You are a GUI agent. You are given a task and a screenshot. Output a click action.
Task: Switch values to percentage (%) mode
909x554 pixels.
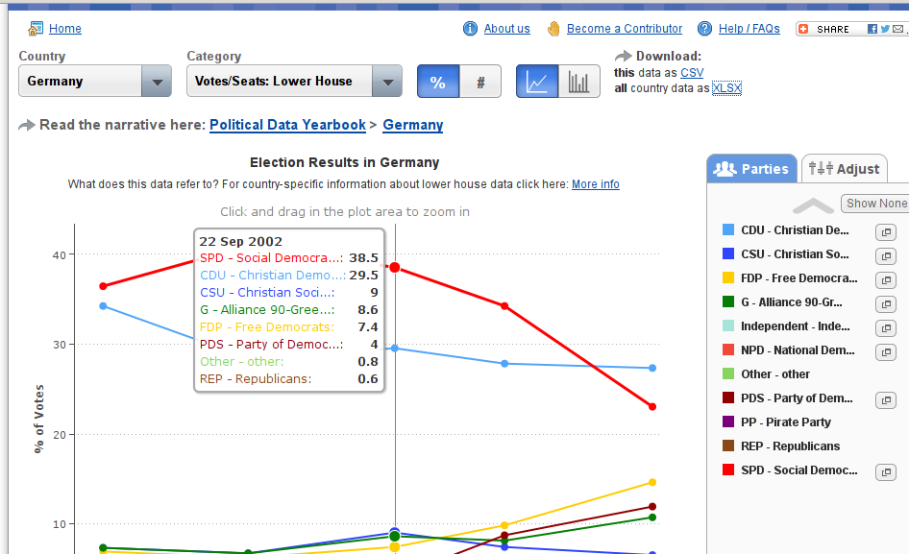point(438,81)
